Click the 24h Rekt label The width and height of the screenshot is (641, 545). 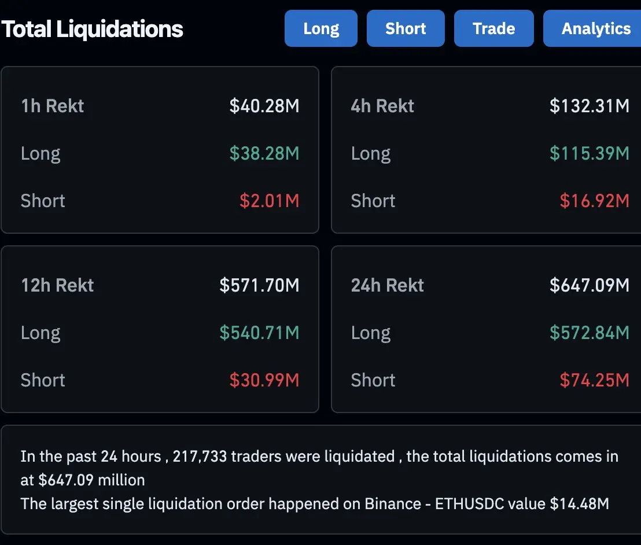click(388, 285)
